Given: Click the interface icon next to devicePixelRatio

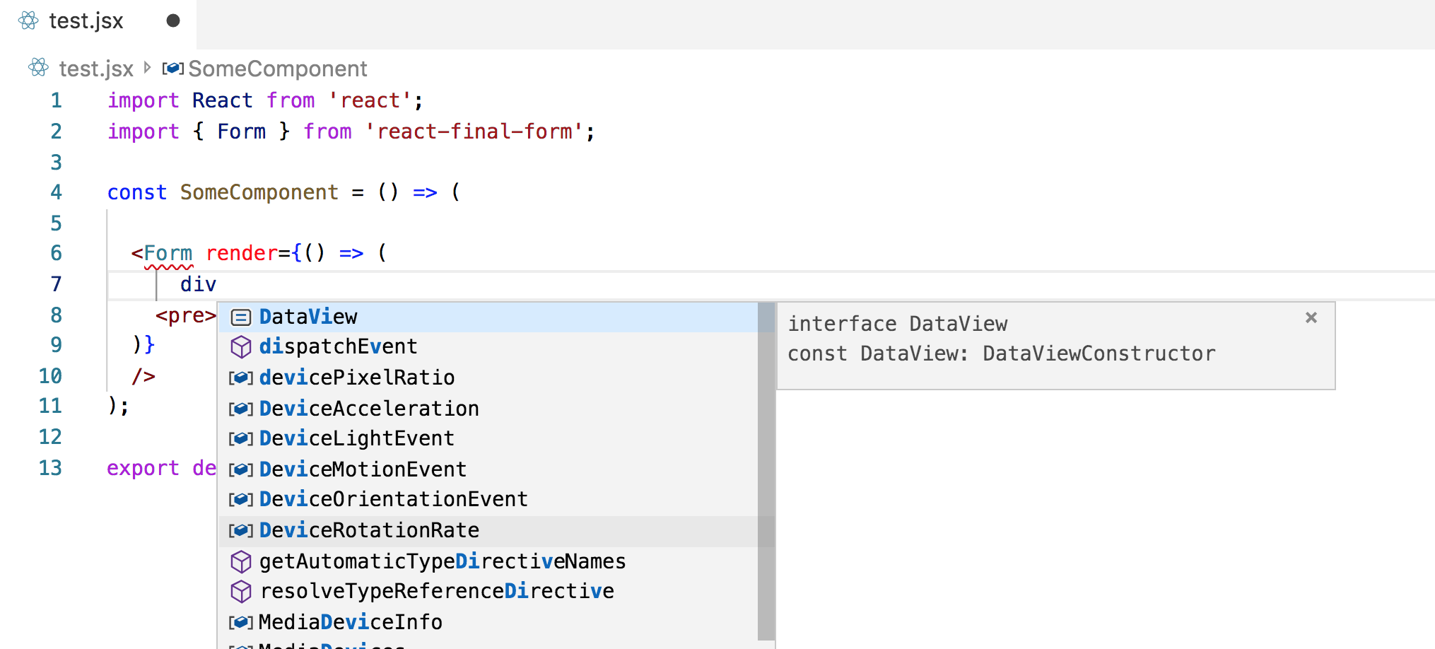Looking at the screenshot, I should (240, 378).
